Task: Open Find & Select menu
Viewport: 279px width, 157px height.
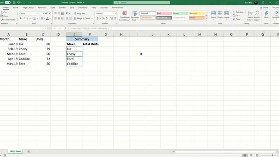Action: pyautogui.click(x=257, y=16)
